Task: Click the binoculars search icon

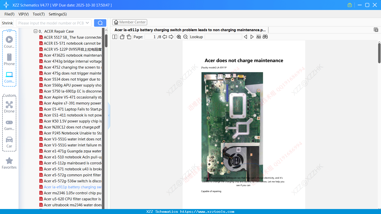Action: pos(265,37)
